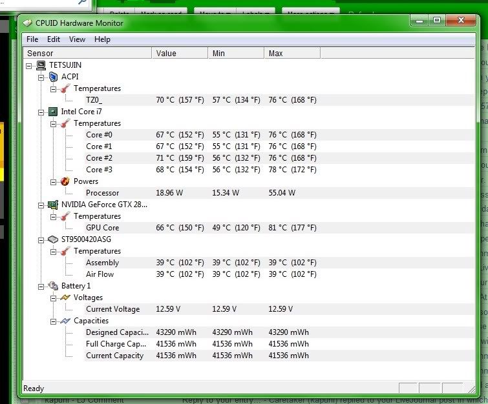Select the Core #3 row
Viewport: 488px width, 404px height.
[279, 170]
